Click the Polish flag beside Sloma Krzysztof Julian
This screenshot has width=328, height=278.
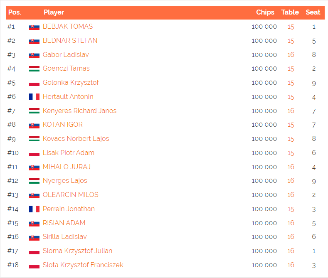35,252
